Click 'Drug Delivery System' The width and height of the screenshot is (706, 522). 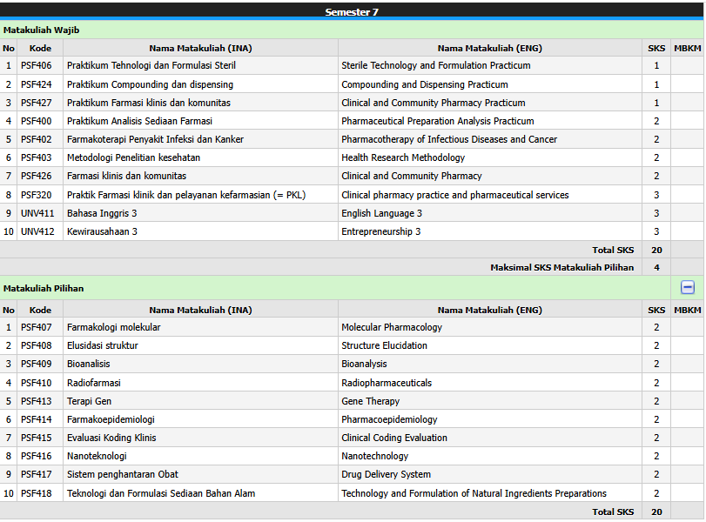point(386,475)
